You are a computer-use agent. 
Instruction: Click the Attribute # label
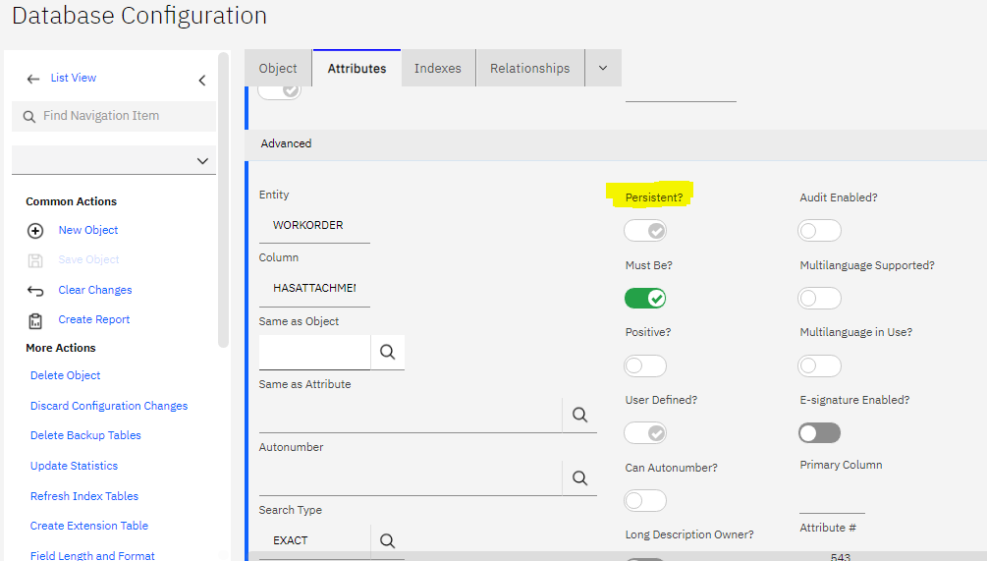point(828,528)
